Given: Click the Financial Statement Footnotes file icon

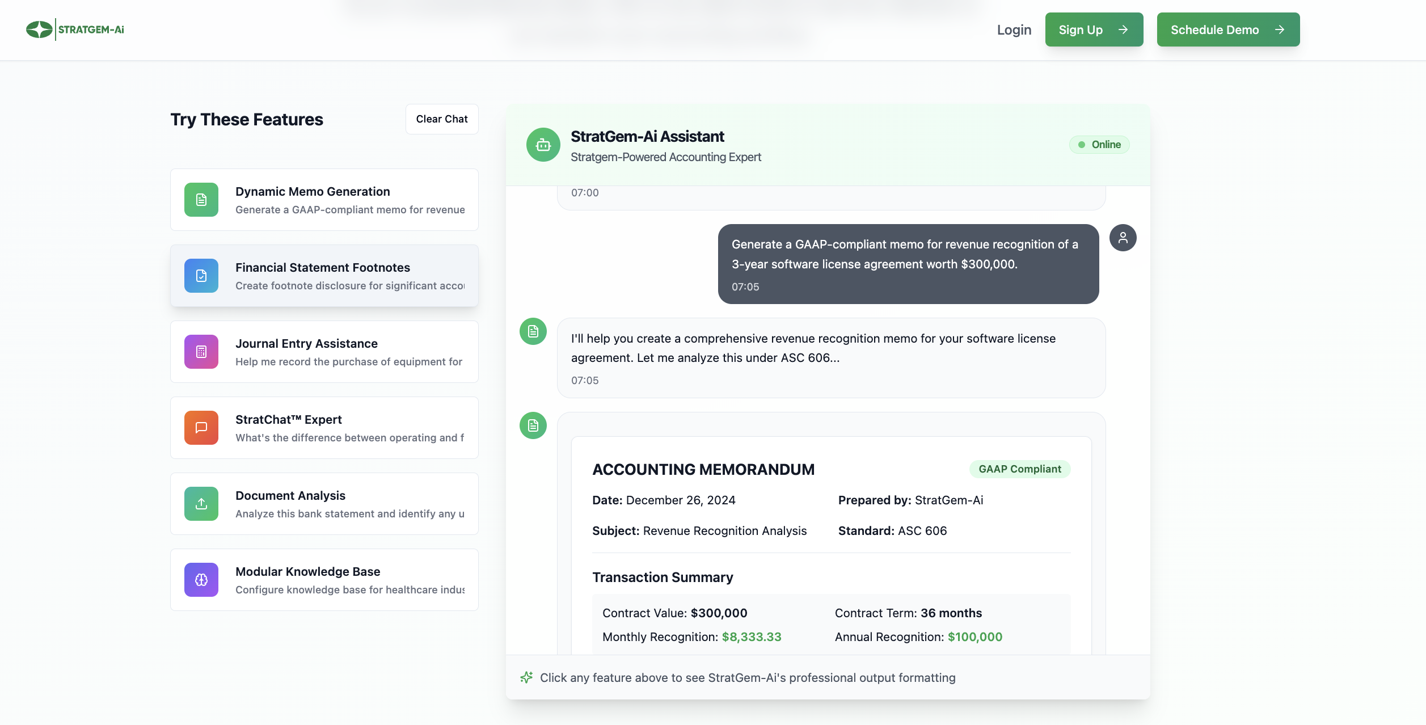Looking at the screenshot, I should (x=201, y=276).
